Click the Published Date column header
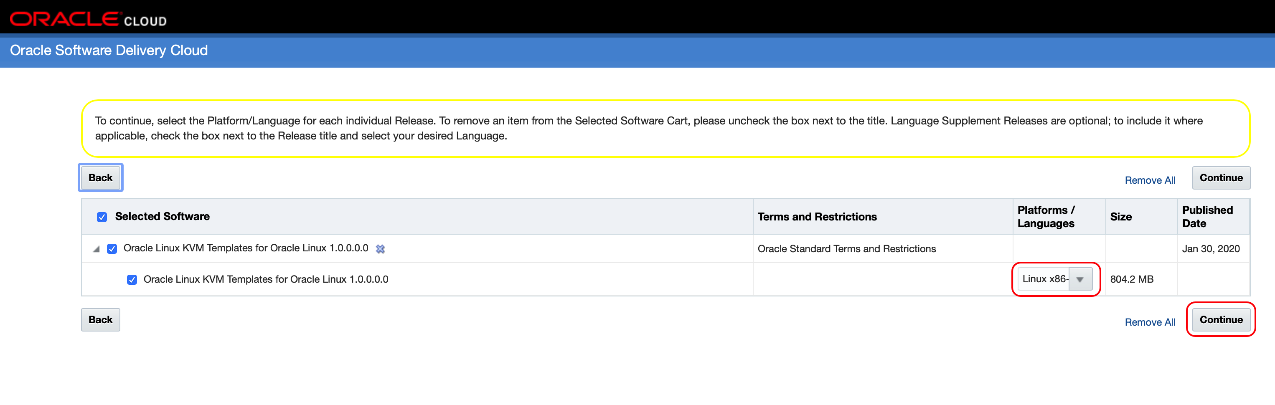The image size is (1275, 405). pos(1206,217)
